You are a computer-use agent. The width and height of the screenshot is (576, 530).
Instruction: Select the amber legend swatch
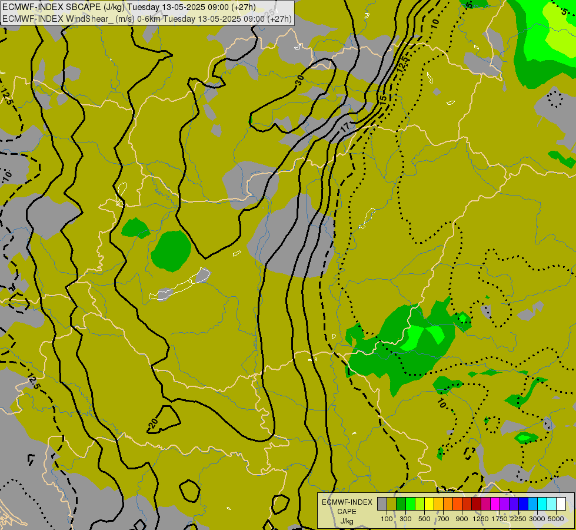(x=438, y=504)
